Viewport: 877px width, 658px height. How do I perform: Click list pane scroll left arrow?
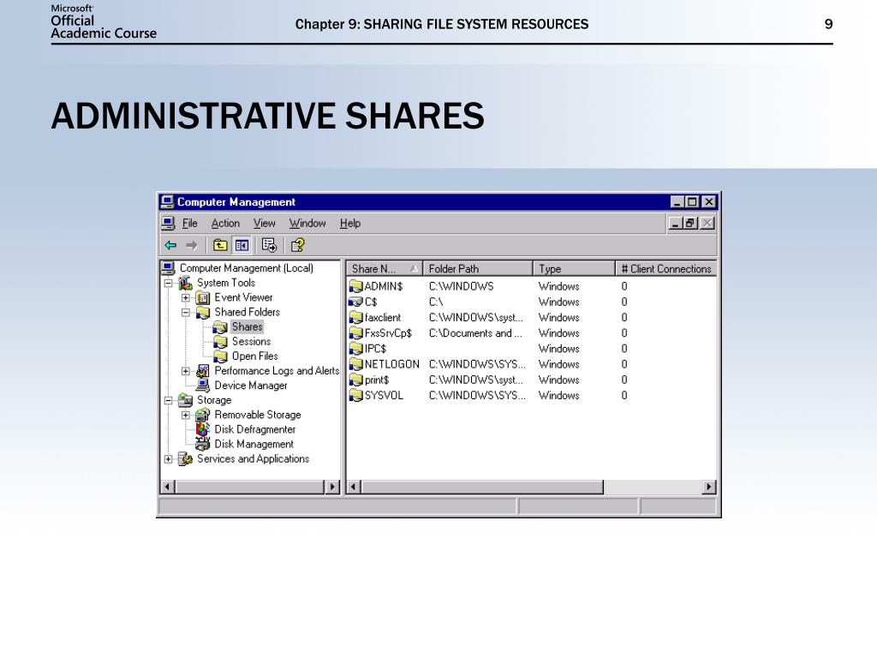tap(354, 487)
